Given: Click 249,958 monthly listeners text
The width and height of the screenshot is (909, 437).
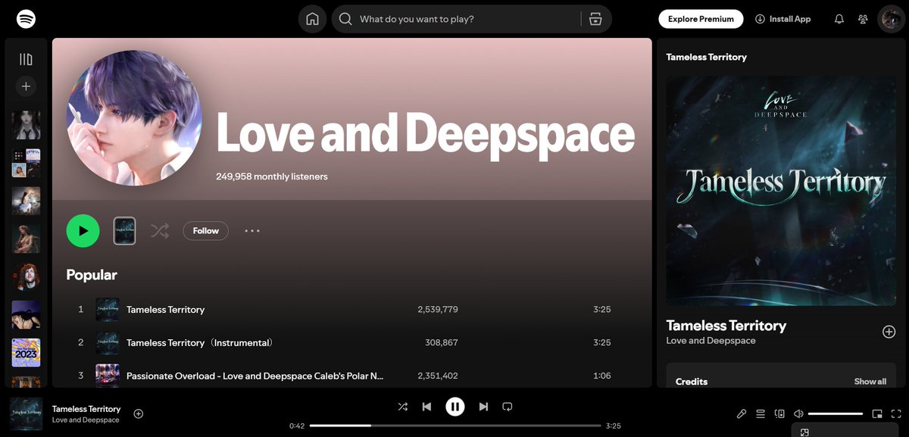Looking at the screenshot, I should tap(272, 176).
